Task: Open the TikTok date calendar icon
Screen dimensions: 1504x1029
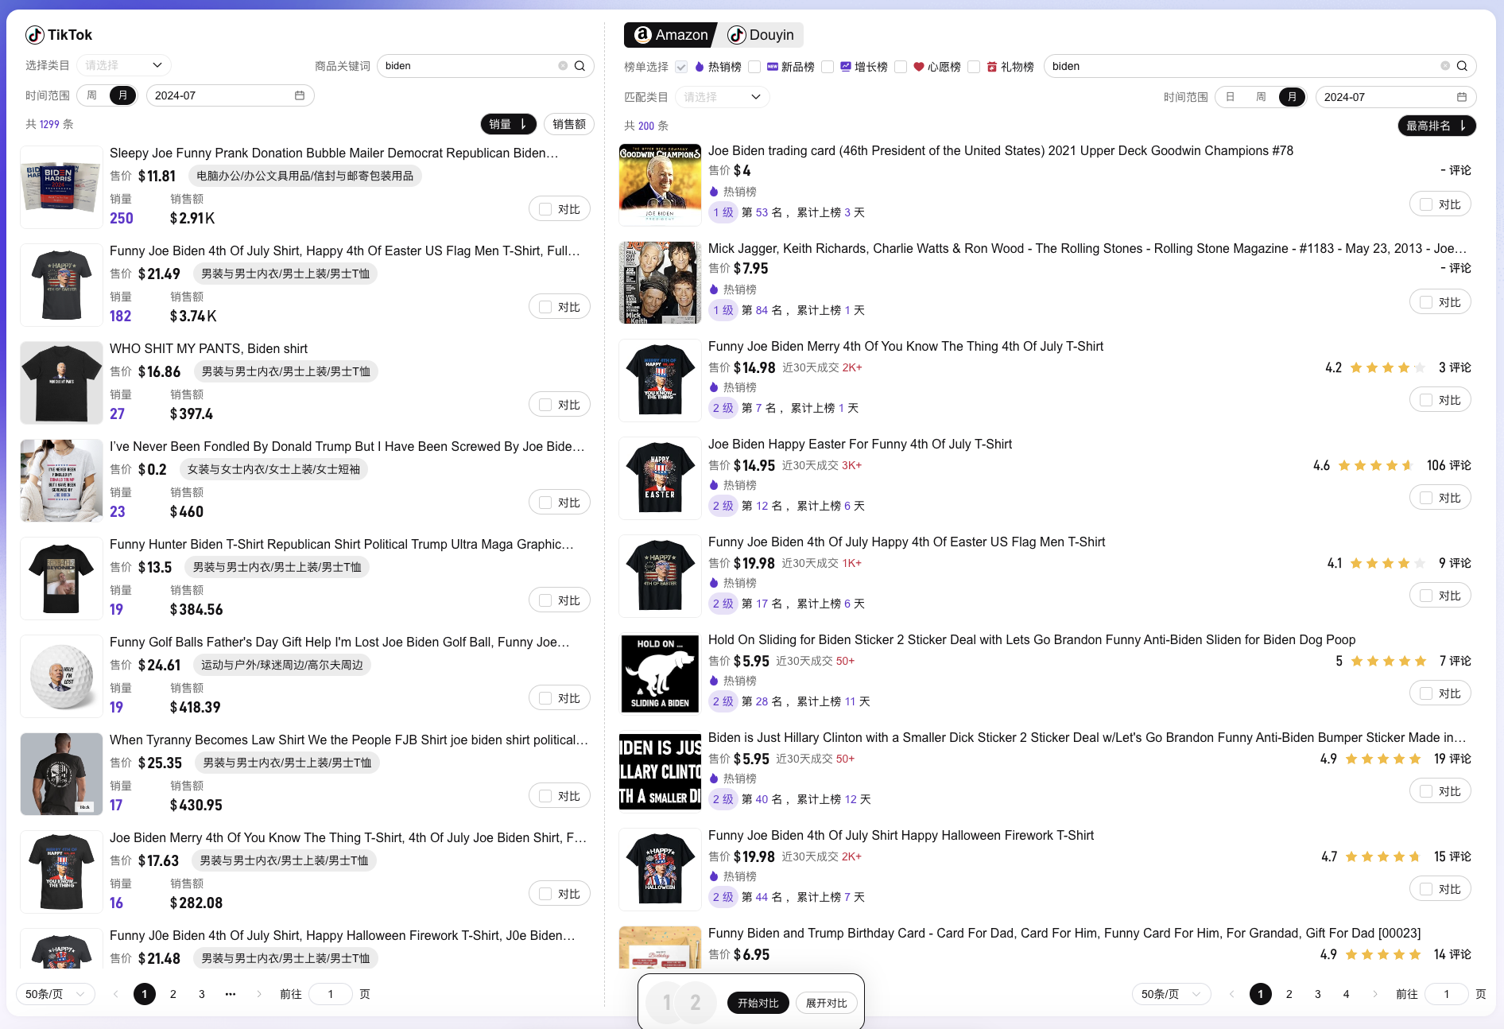Action: (300, 95)
